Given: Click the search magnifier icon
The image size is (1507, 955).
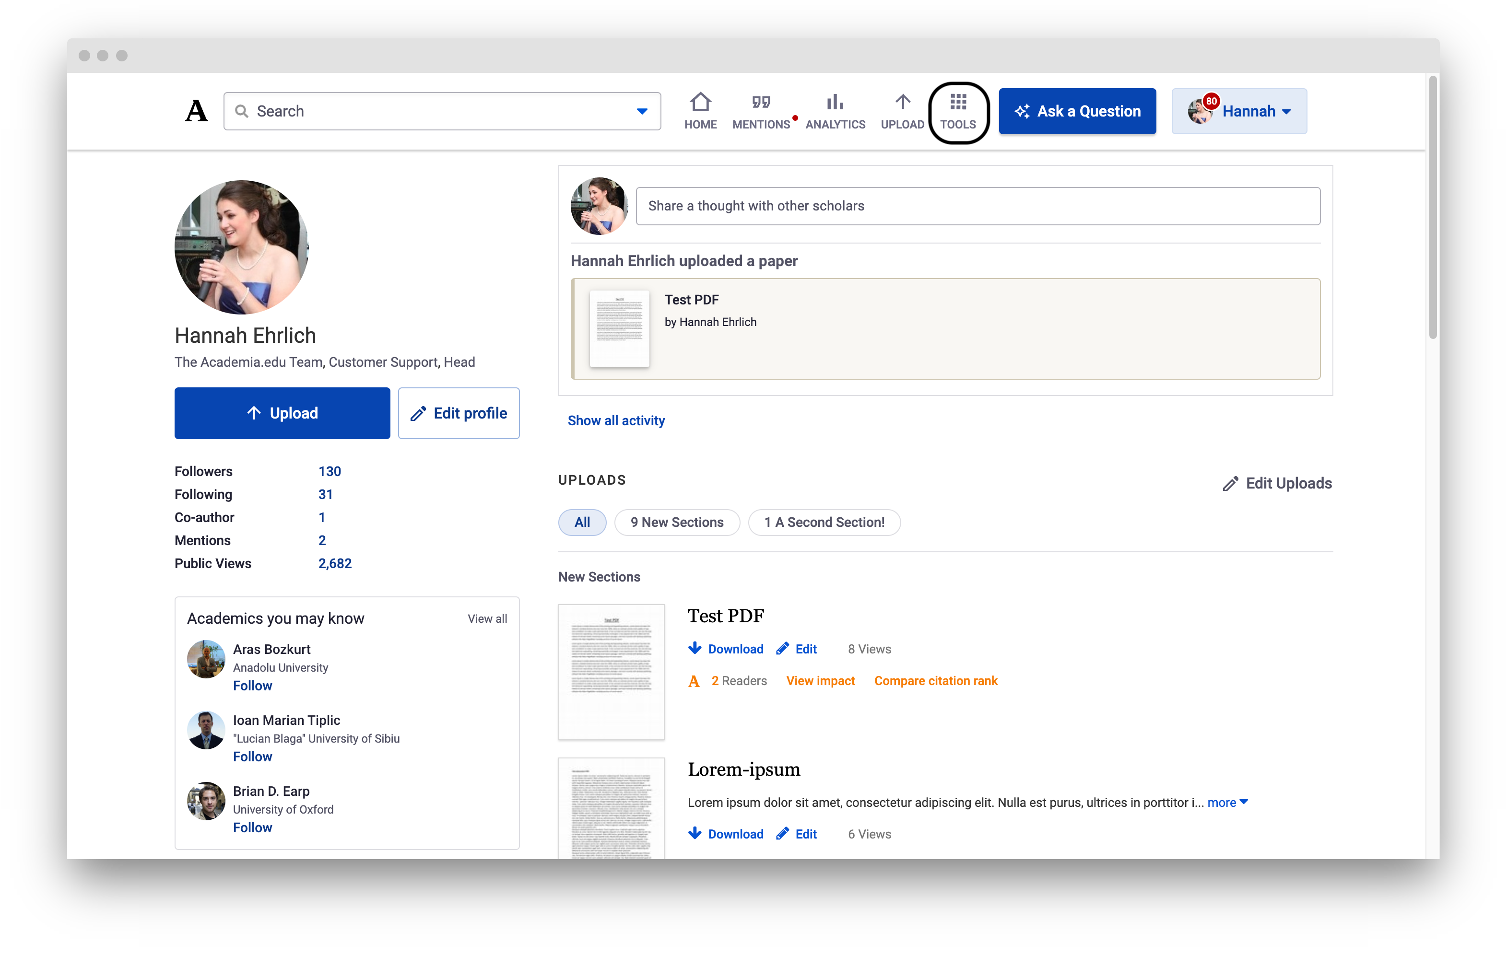Looking at the screenshot, I should (242, 111).
